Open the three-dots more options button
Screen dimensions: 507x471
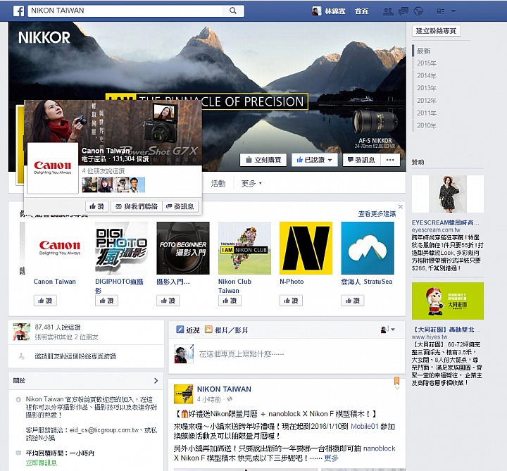coord(390,160)
